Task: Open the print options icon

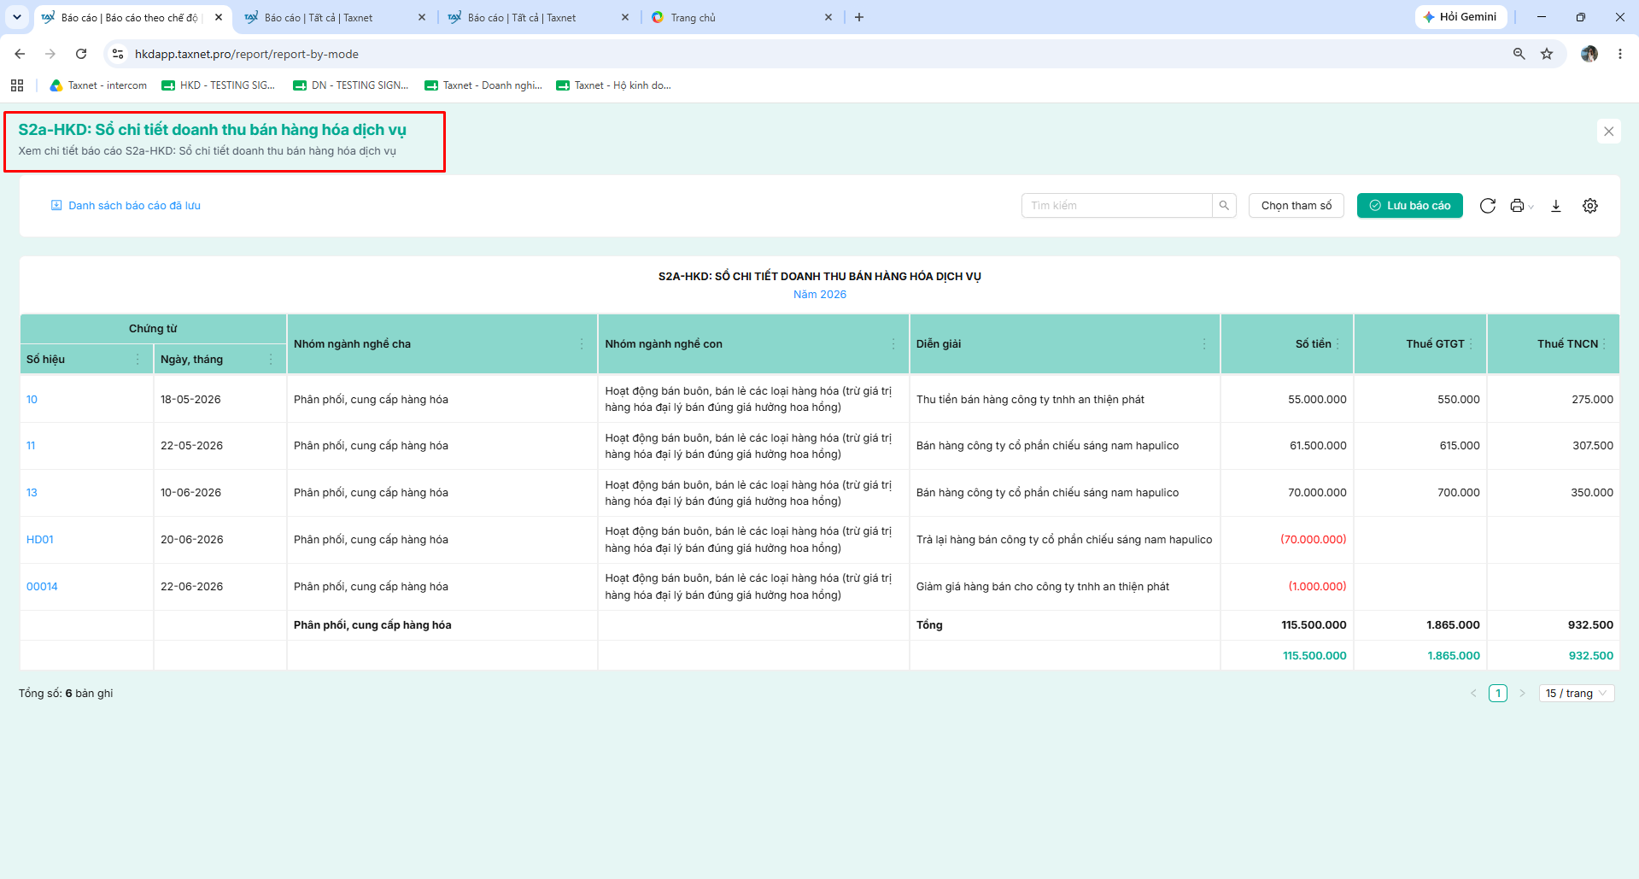Action: click(x=1521, y=206)
